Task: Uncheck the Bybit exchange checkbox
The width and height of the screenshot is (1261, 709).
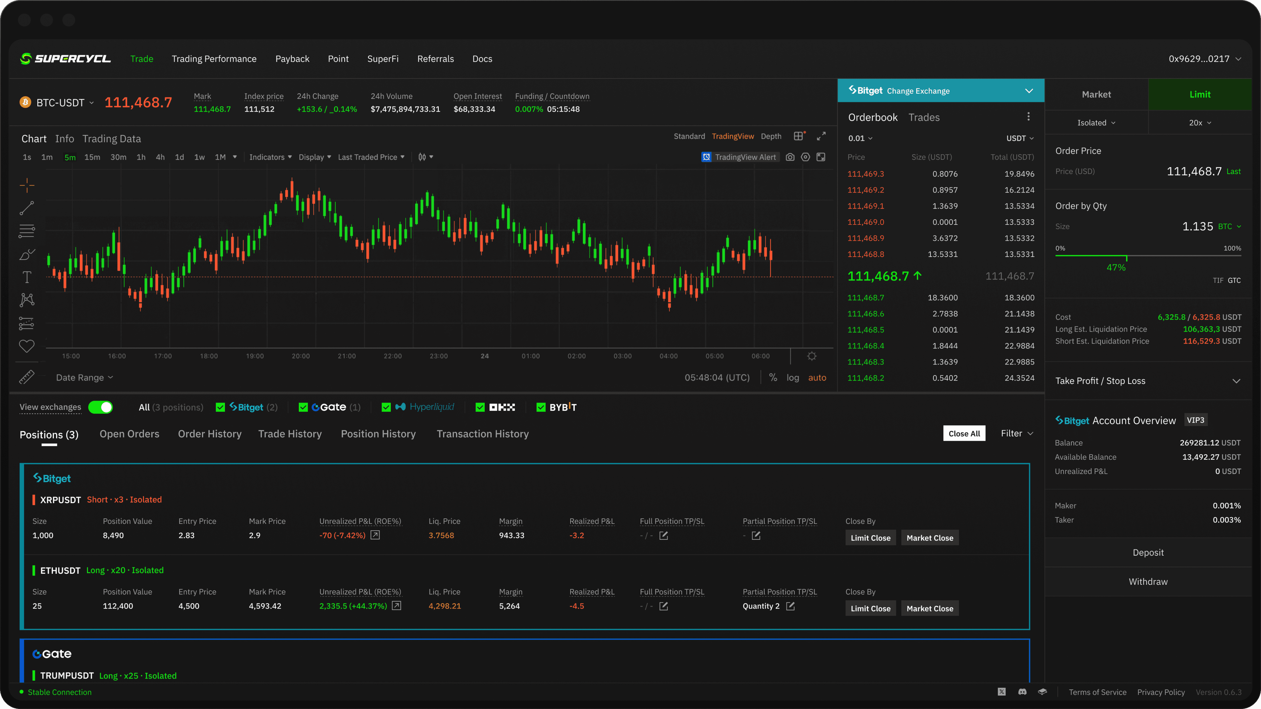Action: [541, 408]
